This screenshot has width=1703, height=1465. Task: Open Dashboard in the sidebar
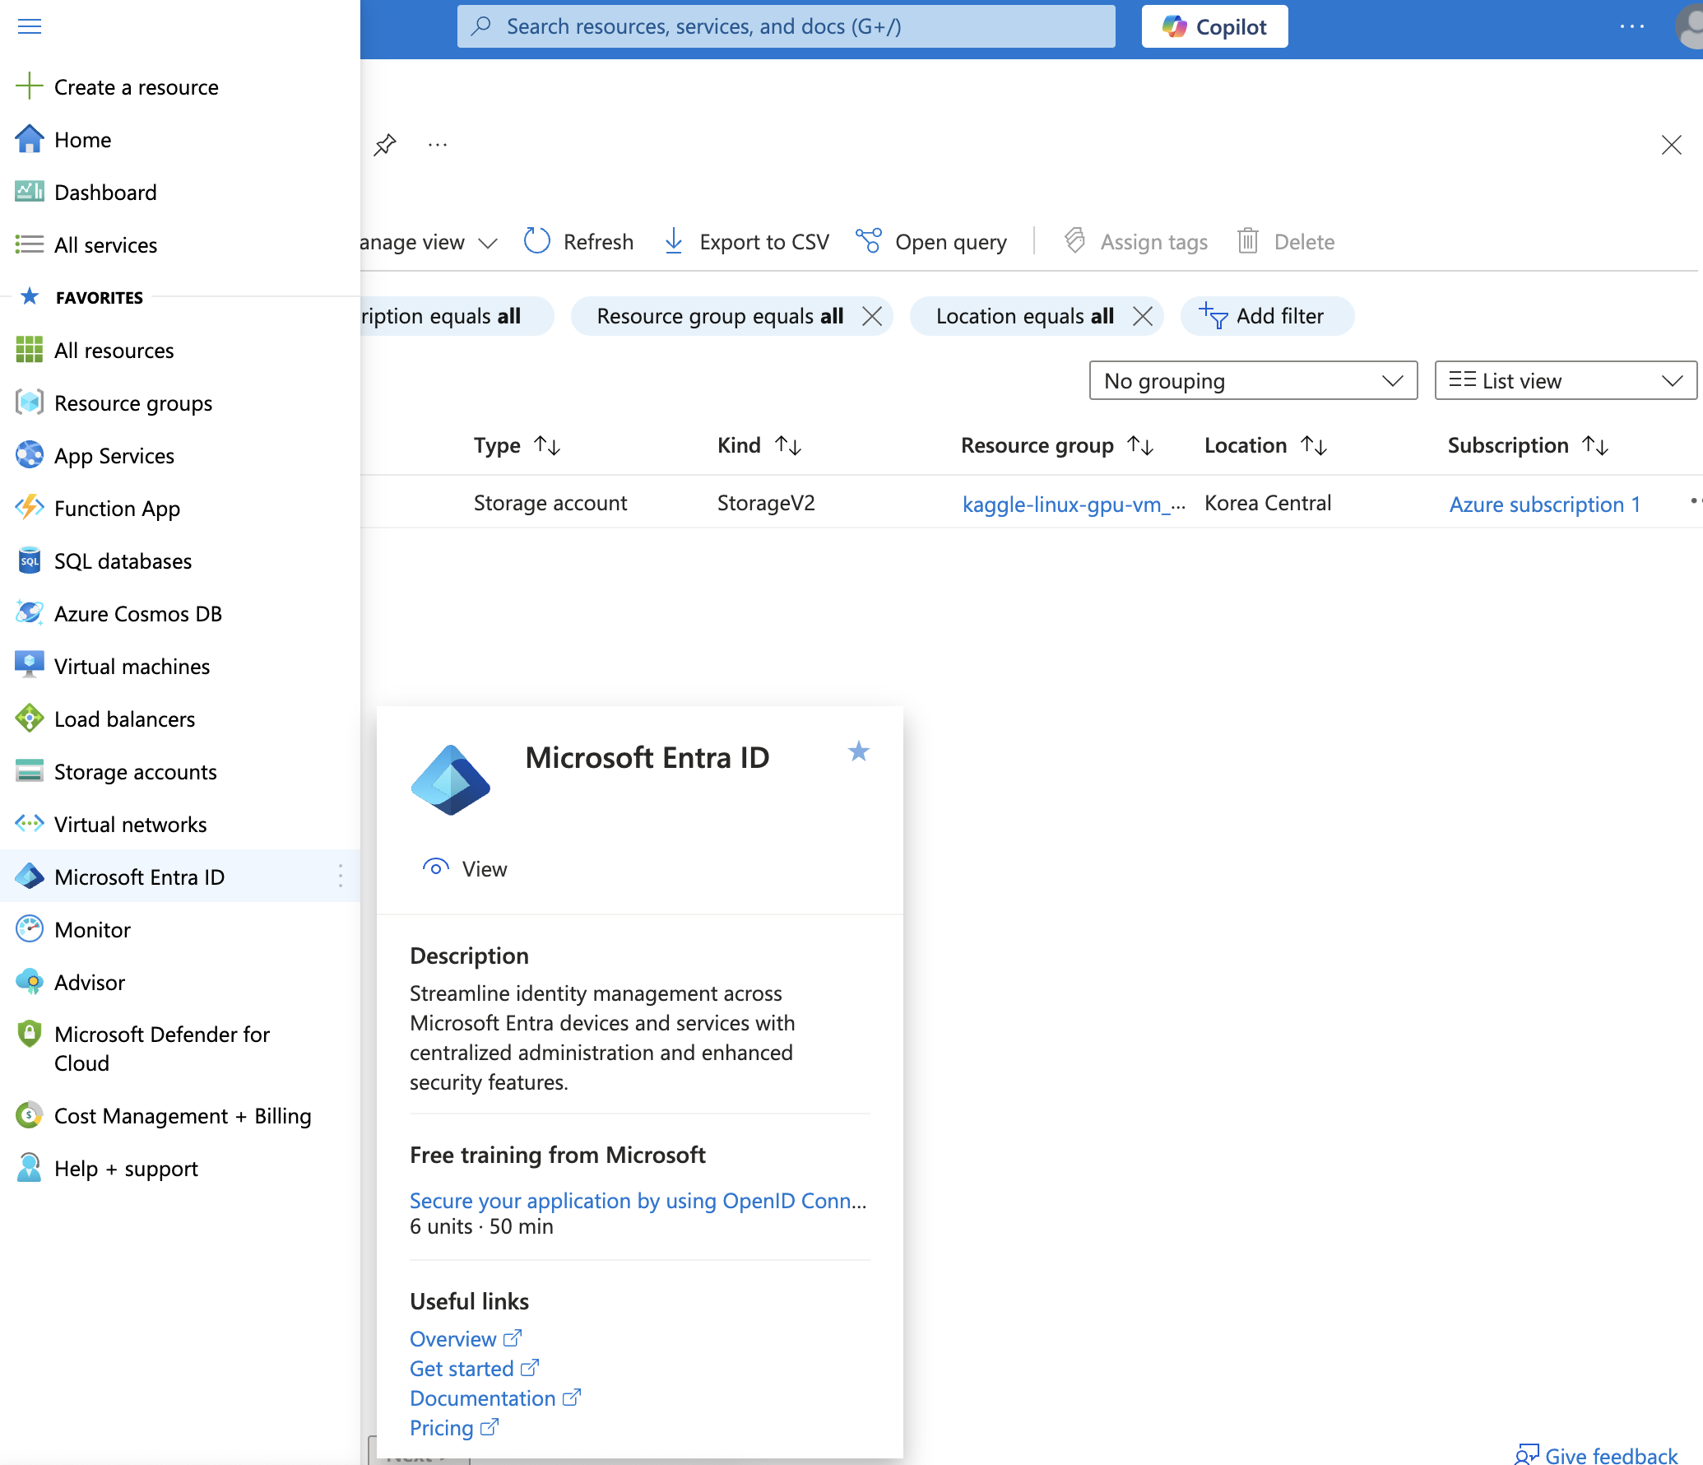click(x=105, y=192)
